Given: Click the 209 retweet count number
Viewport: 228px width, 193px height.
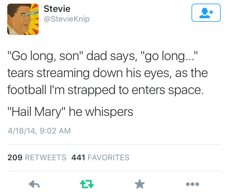Looking at the screenshot, I should pyautogui.click(x=14, y=157).
